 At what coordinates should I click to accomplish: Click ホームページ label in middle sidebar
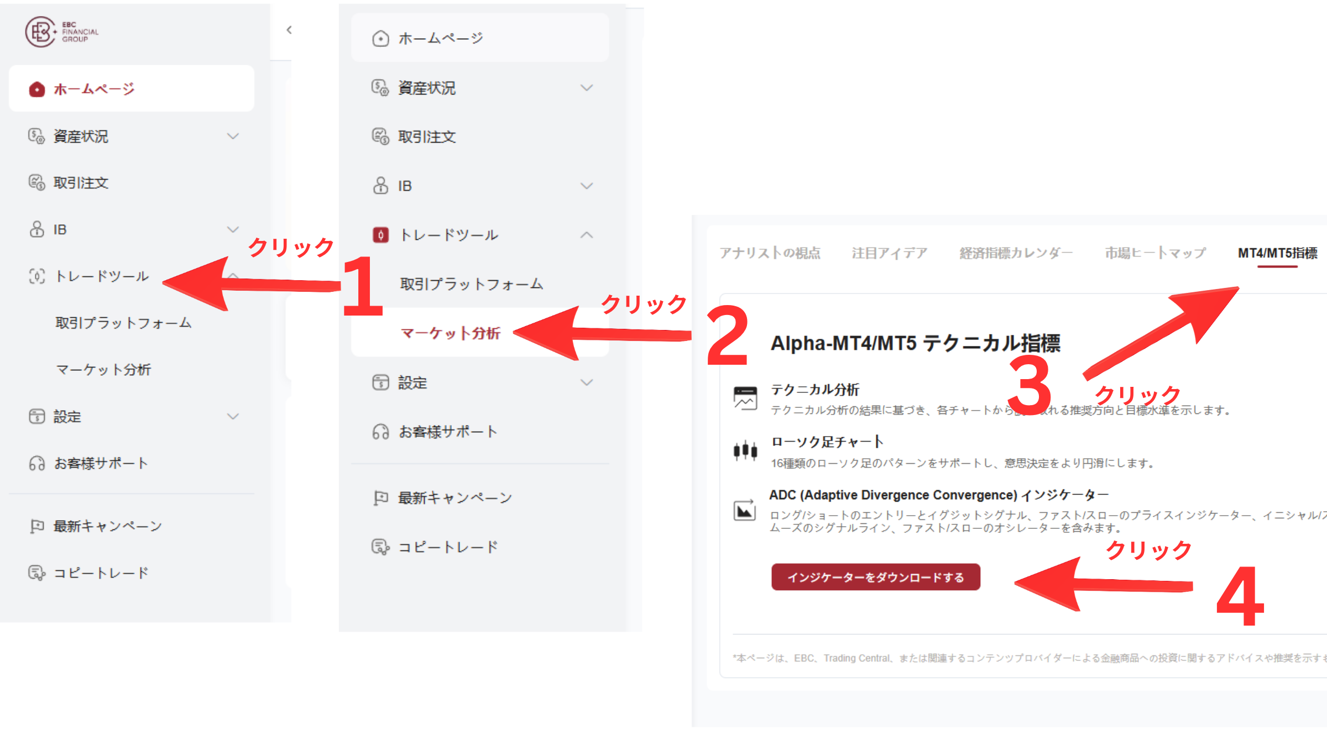coord(441,38)
